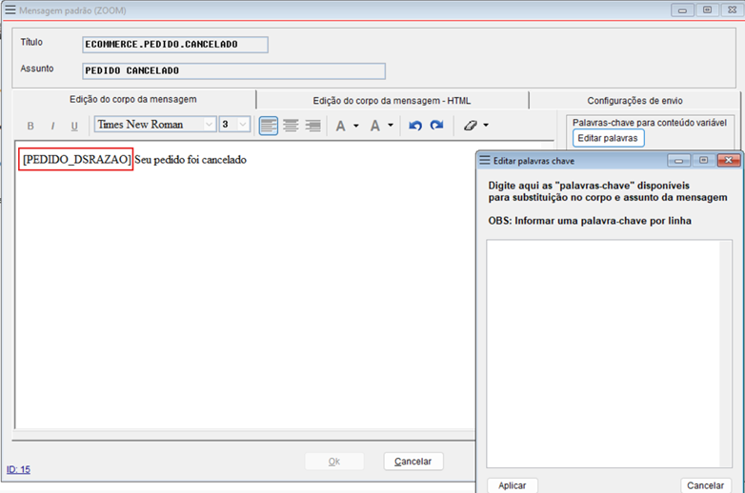This screenshot has width=745, height=493.
Task: Toggle italic formatting in the editor toolbar
Action: 52,126
